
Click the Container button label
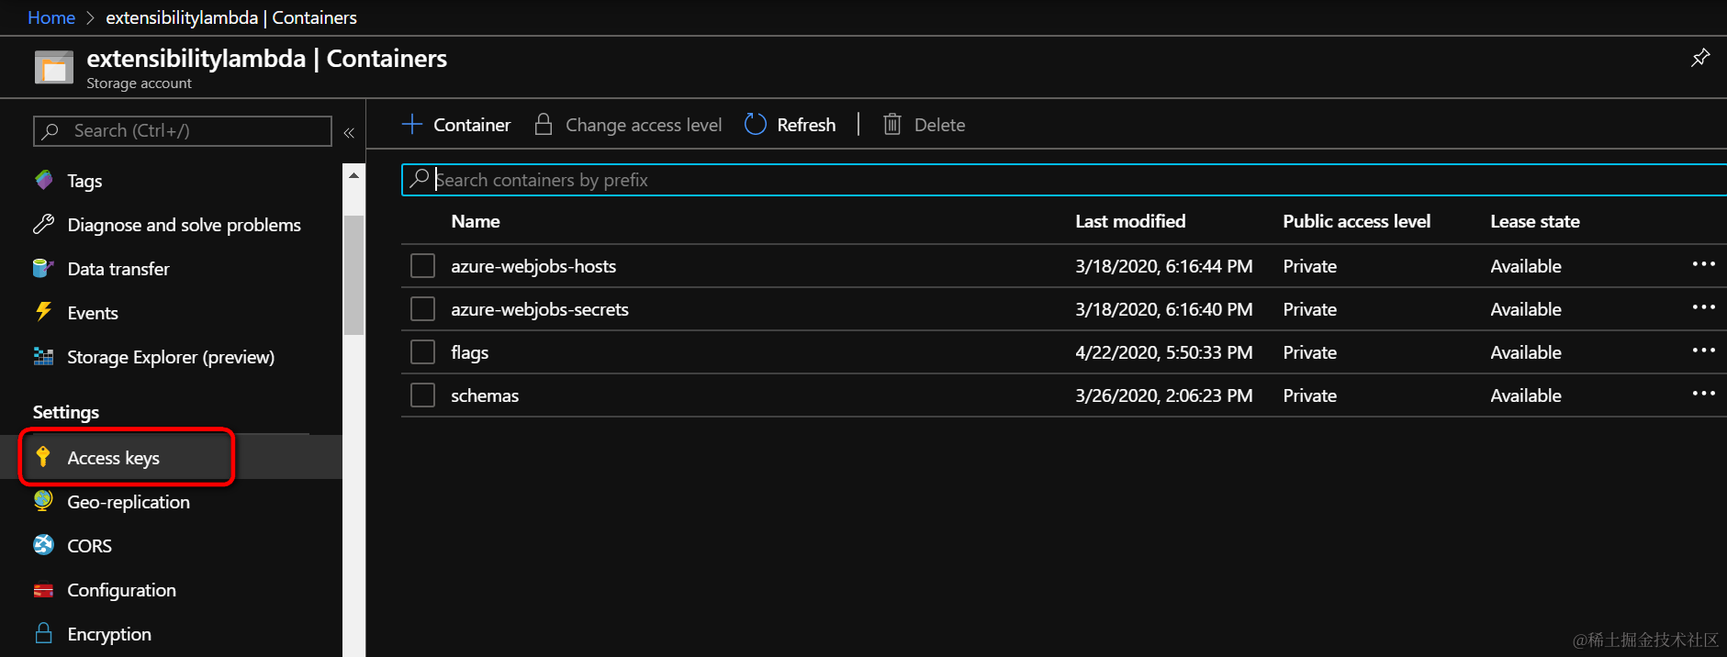click(472, 125)
